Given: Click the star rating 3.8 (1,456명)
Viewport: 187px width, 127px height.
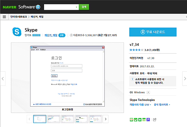Looking at the screenshot, I should (145, 50).
